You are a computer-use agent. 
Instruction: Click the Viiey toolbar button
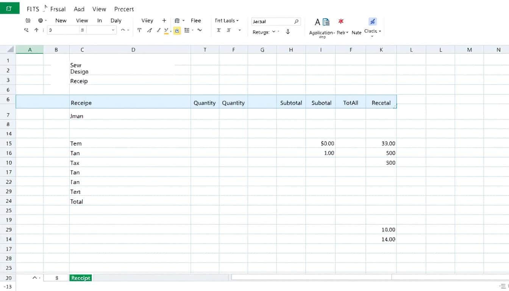147,20
